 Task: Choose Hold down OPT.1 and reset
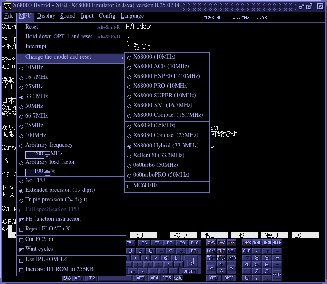tap(71, 37)
